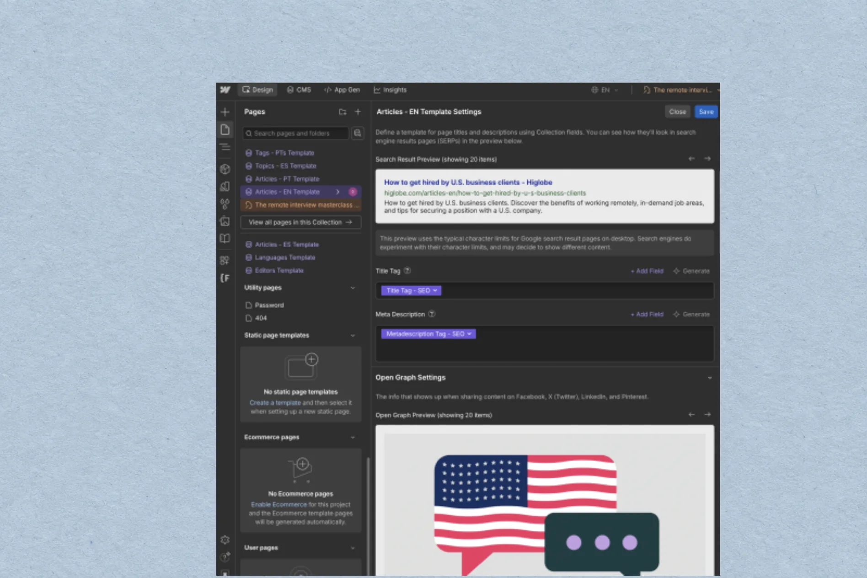Open the Metadescription Tag - SEO field dropdown
867x578 pixels.
point(428,334)
